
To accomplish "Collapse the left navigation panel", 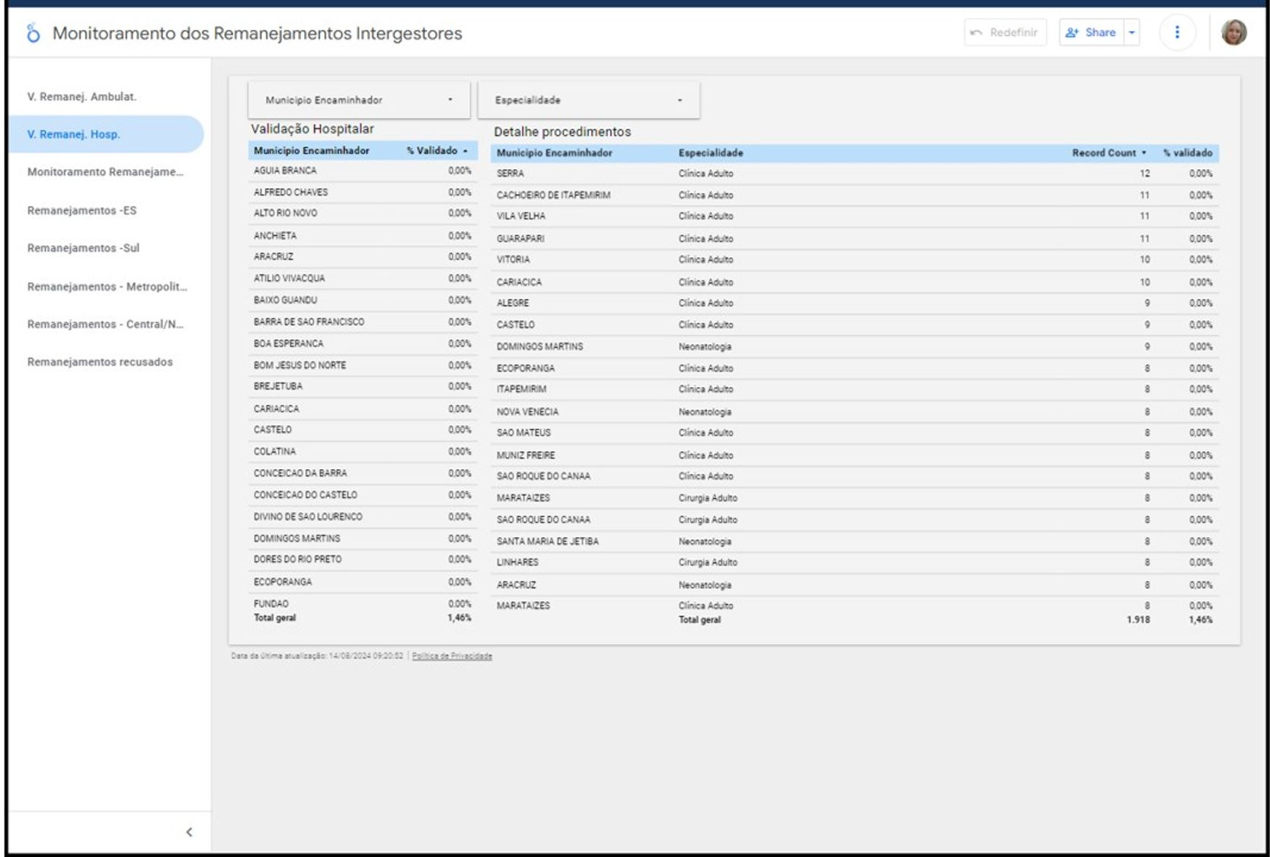I will click(189, 832).
